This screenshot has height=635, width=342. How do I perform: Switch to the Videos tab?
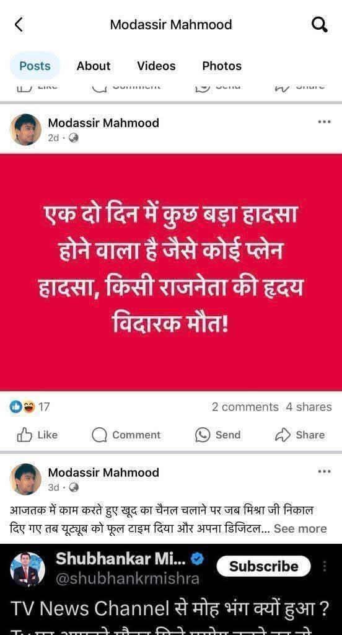tap(156, 66)
